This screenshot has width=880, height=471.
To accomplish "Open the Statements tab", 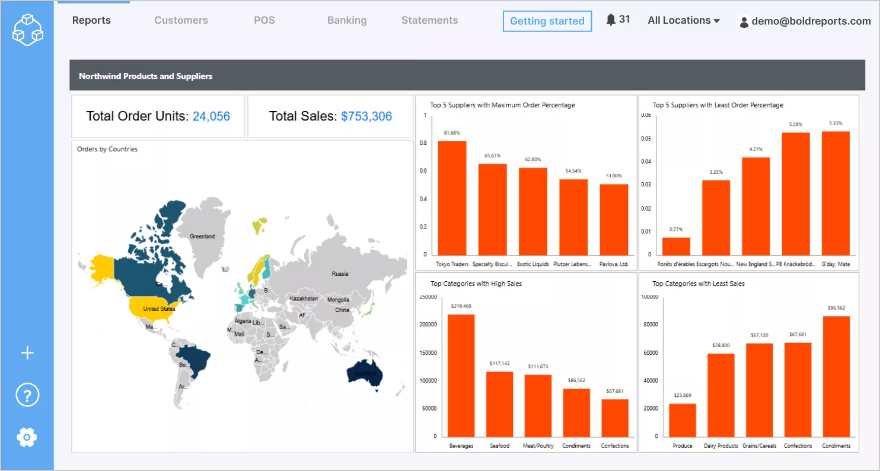I will tap(429, 20).
